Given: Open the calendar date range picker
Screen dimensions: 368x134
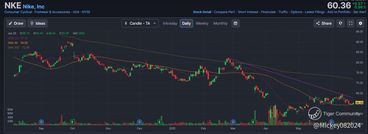Looking at the screenshot, I should 235,23.
